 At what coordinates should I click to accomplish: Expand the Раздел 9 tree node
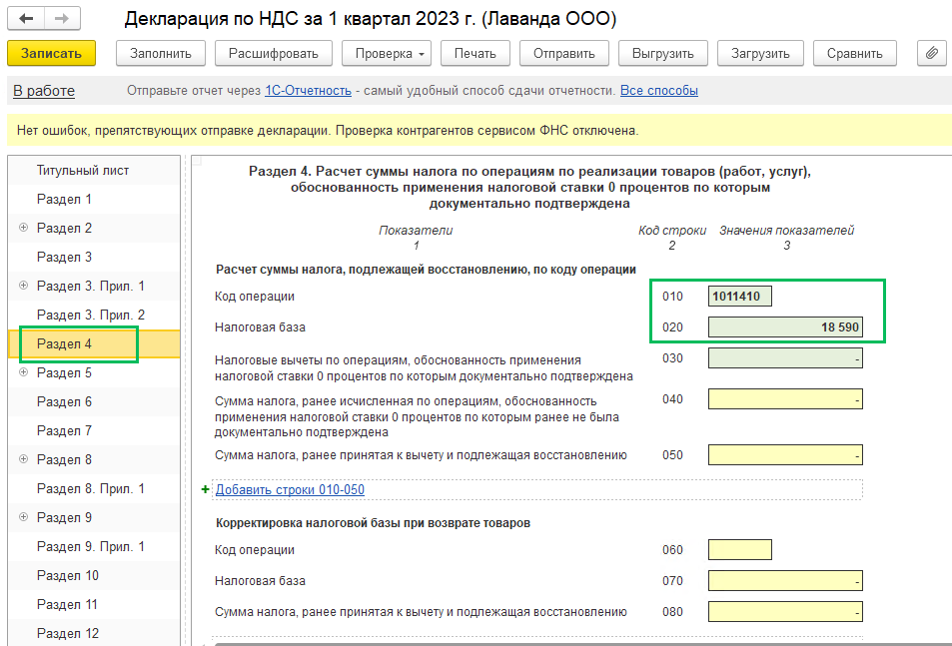24,517
